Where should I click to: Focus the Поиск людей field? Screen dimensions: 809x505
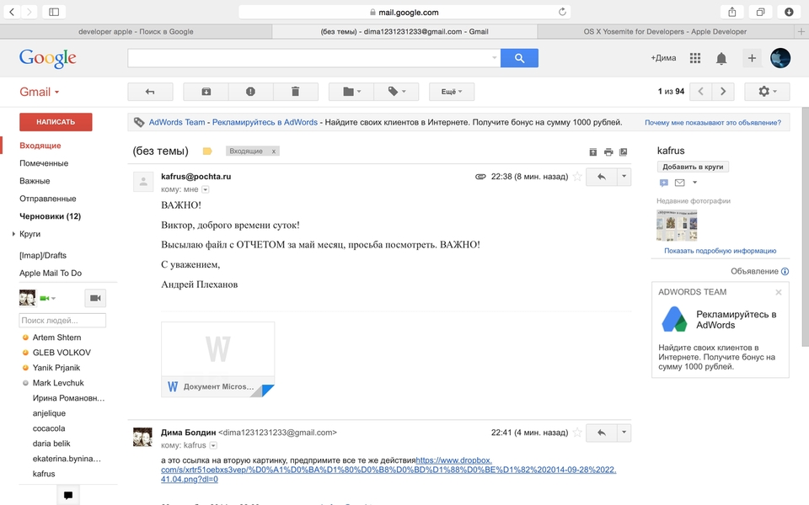point(62,321)
